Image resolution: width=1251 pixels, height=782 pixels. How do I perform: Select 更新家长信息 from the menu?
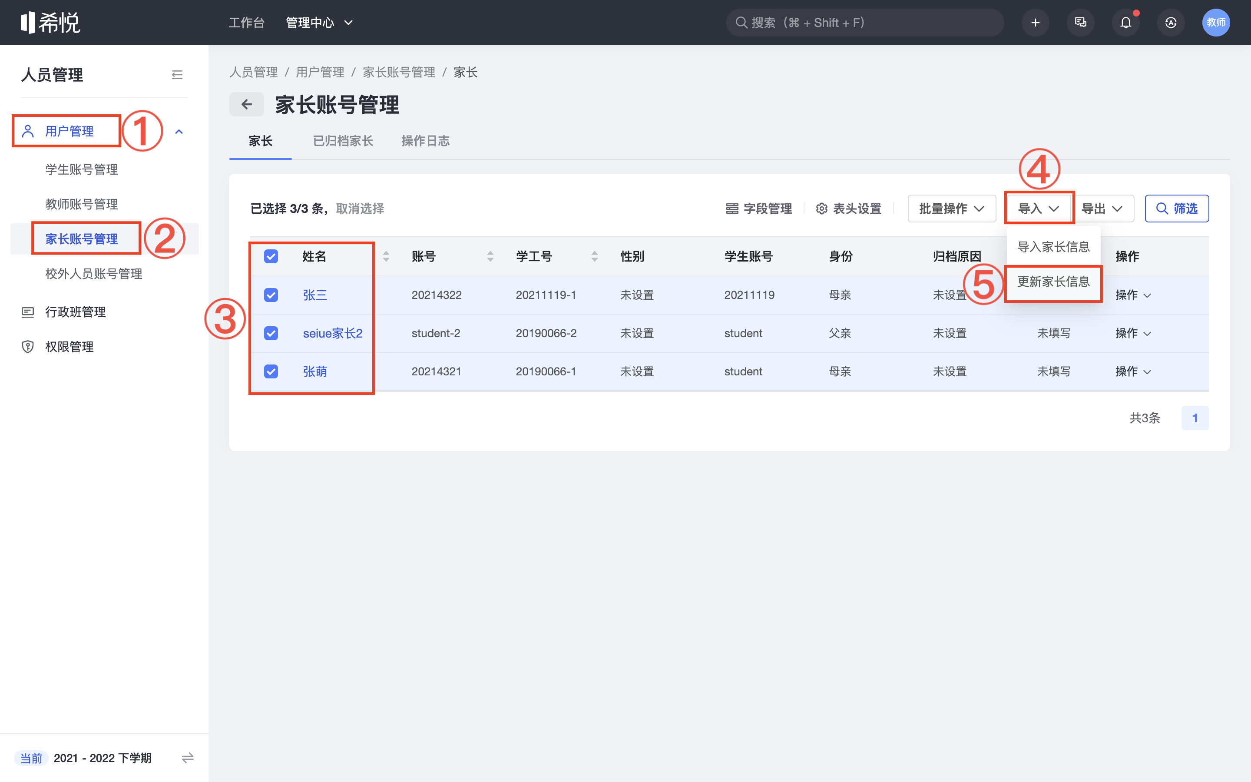pos(1053,282)
